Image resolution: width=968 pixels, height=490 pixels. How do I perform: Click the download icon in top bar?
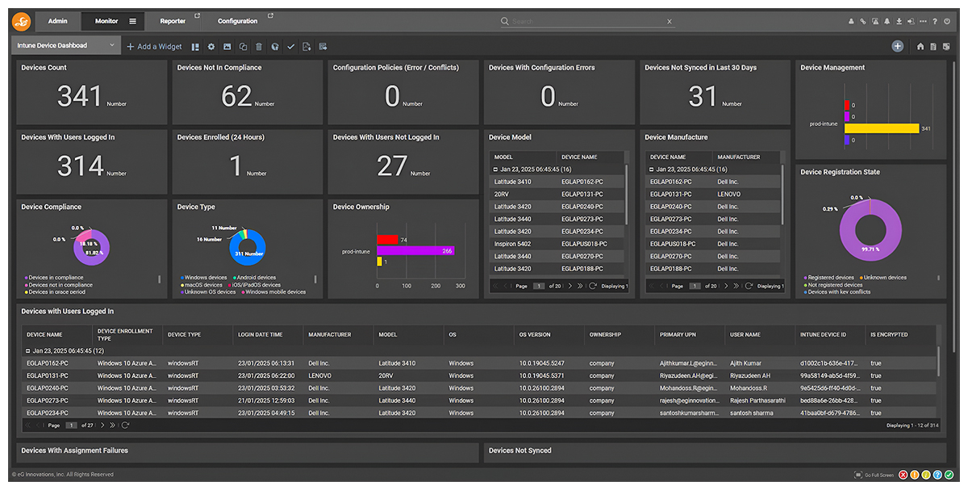pyautogui.click(x=899, y=22)
